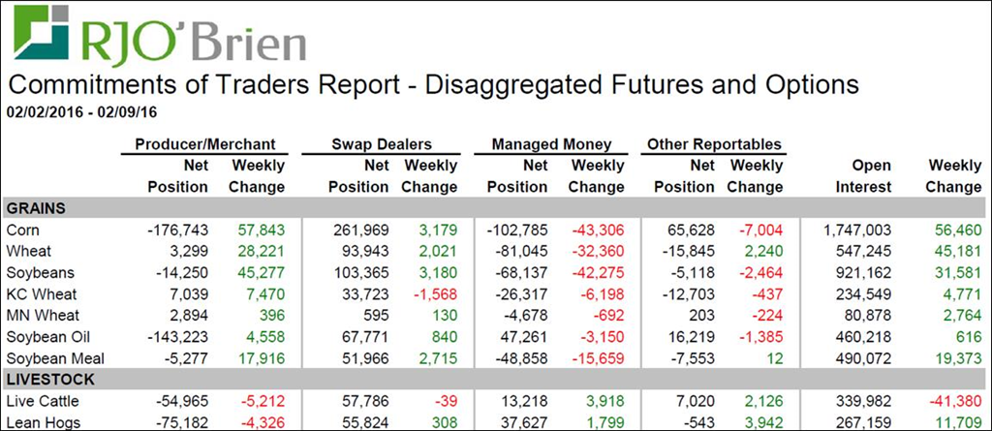This screenshot has height=431, width=992.
Task: Click the Open Interest column header
Action: click(859, 176)
